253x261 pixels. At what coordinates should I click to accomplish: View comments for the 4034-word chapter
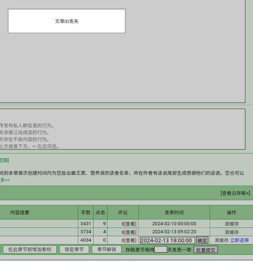click(130, 240)
